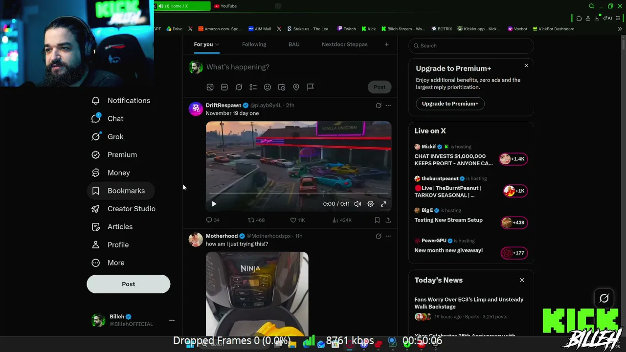Image resolution: width=626 pixels, height=352 pixels.
Task: Switch to the Following tab
Action: [x=254, y=44]
